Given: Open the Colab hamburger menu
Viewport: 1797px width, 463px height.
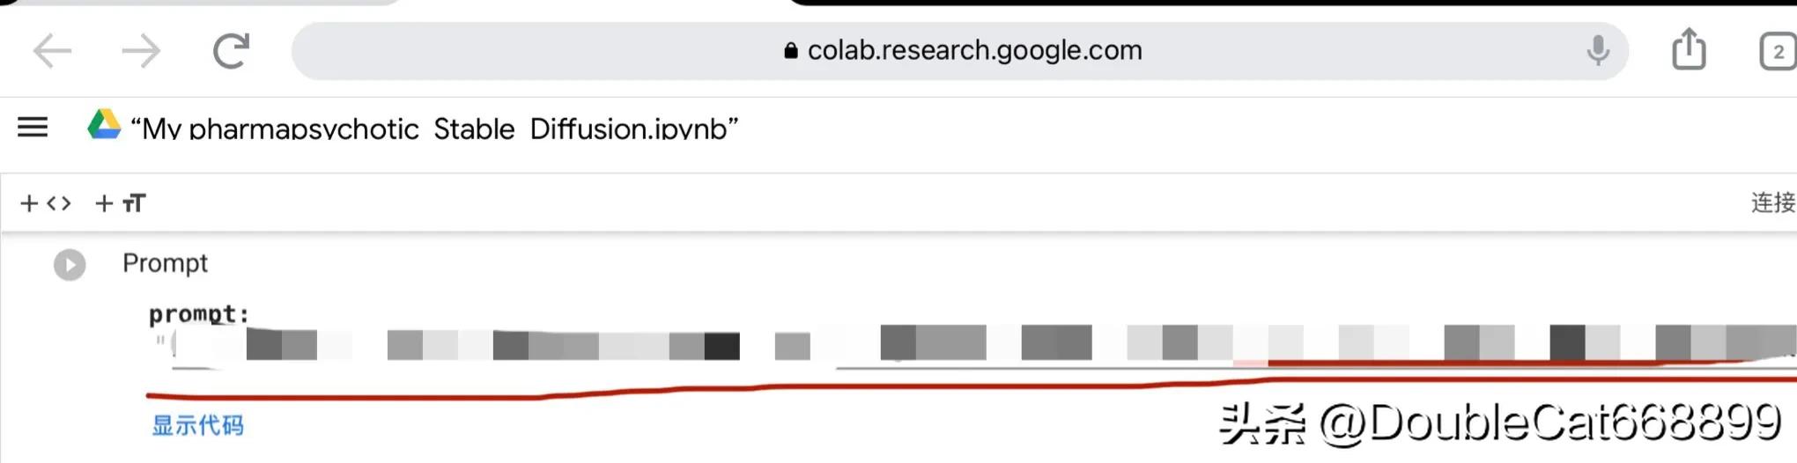Looking at the screenshot, I should (x=33, y=128).
